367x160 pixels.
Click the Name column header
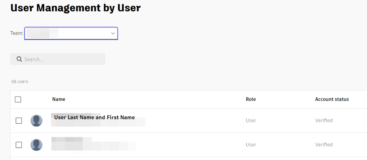pyautogui.click(x=59, y=99)
